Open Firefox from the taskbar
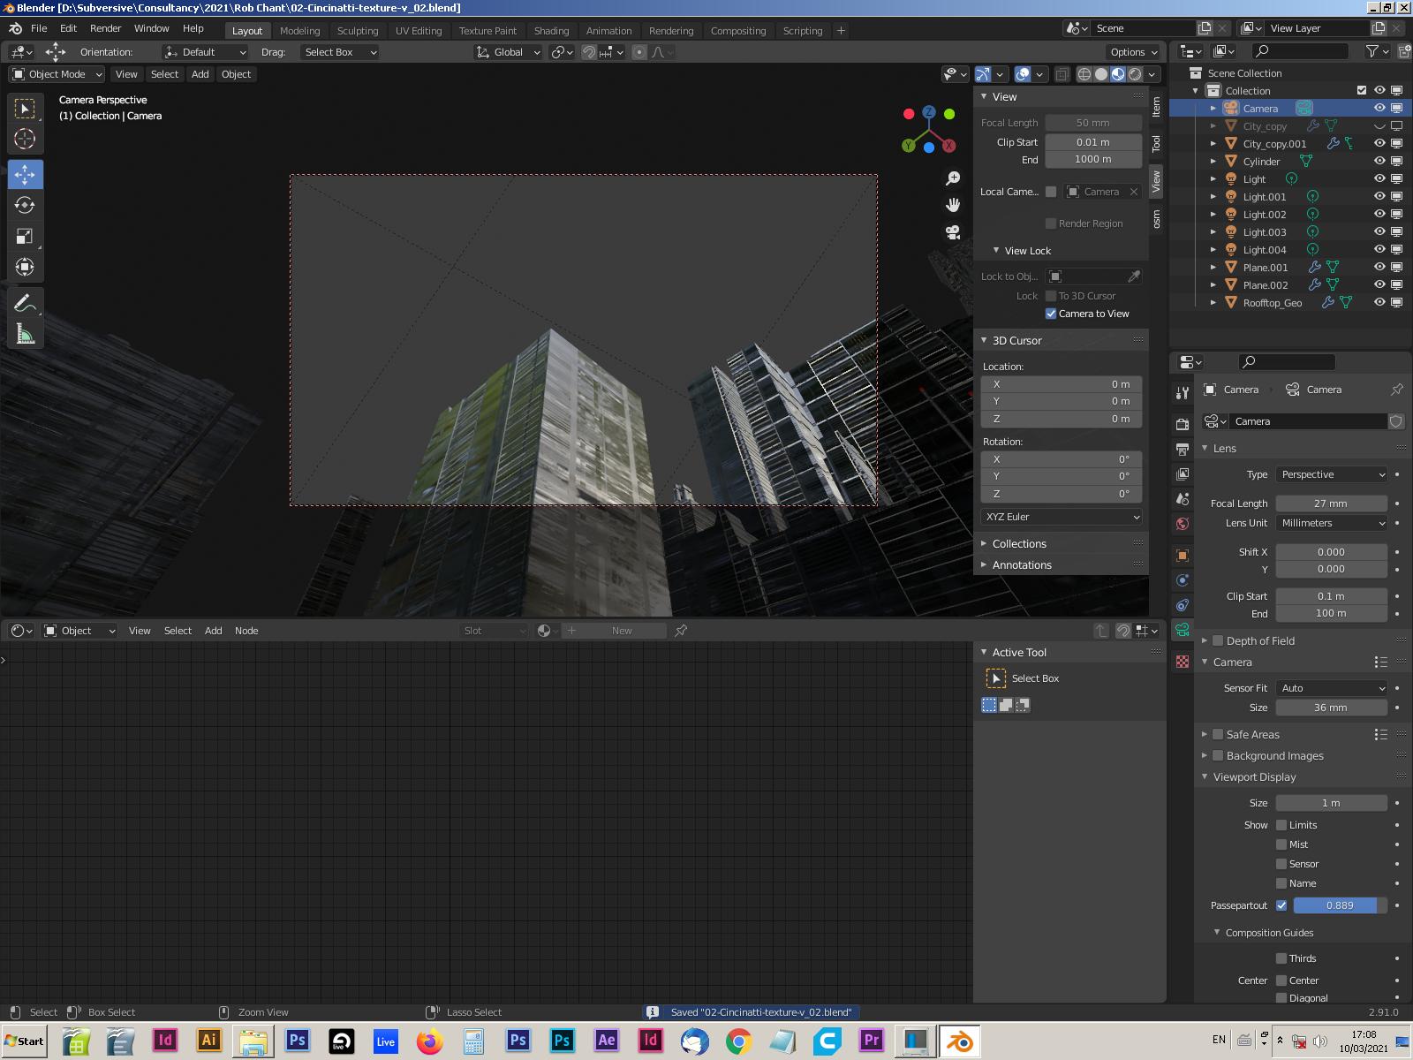Image resolution: width=1413 pixels, height=1060 pixels. pyautogui.click(x=430, y=1041)
